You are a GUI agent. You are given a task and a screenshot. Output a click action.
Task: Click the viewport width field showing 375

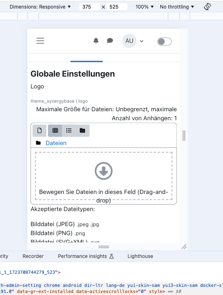(90, 7)
